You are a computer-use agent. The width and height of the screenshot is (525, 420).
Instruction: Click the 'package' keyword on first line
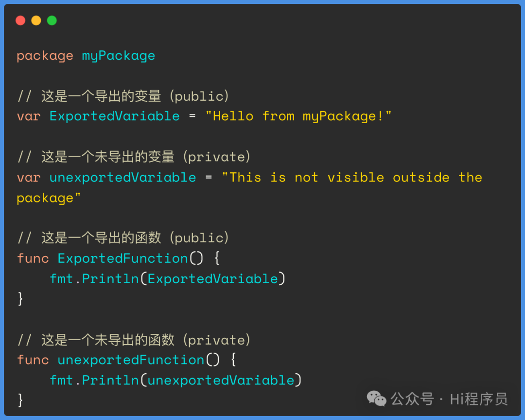coord(45,56)
